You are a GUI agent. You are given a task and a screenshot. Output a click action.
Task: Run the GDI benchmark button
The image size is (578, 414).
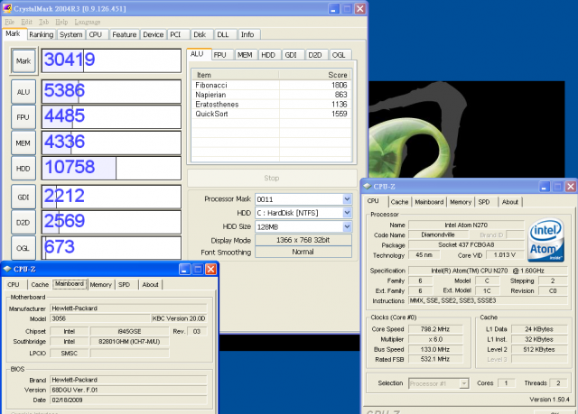23,197
